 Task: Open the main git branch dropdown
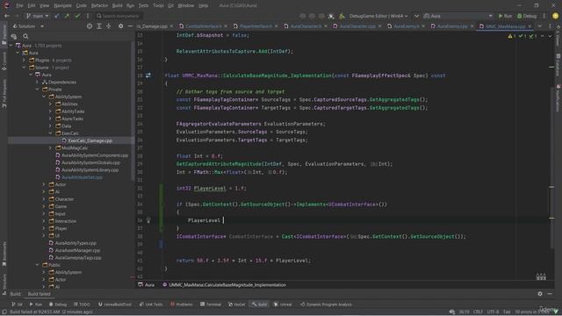pos(37,16)
